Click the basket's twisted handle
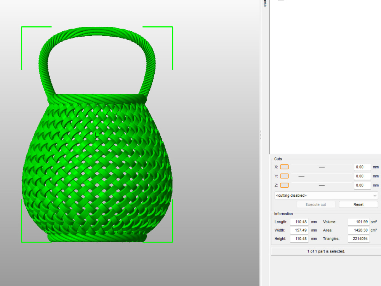381x286 pixels. pyautogui.click(x=97, y=32)
